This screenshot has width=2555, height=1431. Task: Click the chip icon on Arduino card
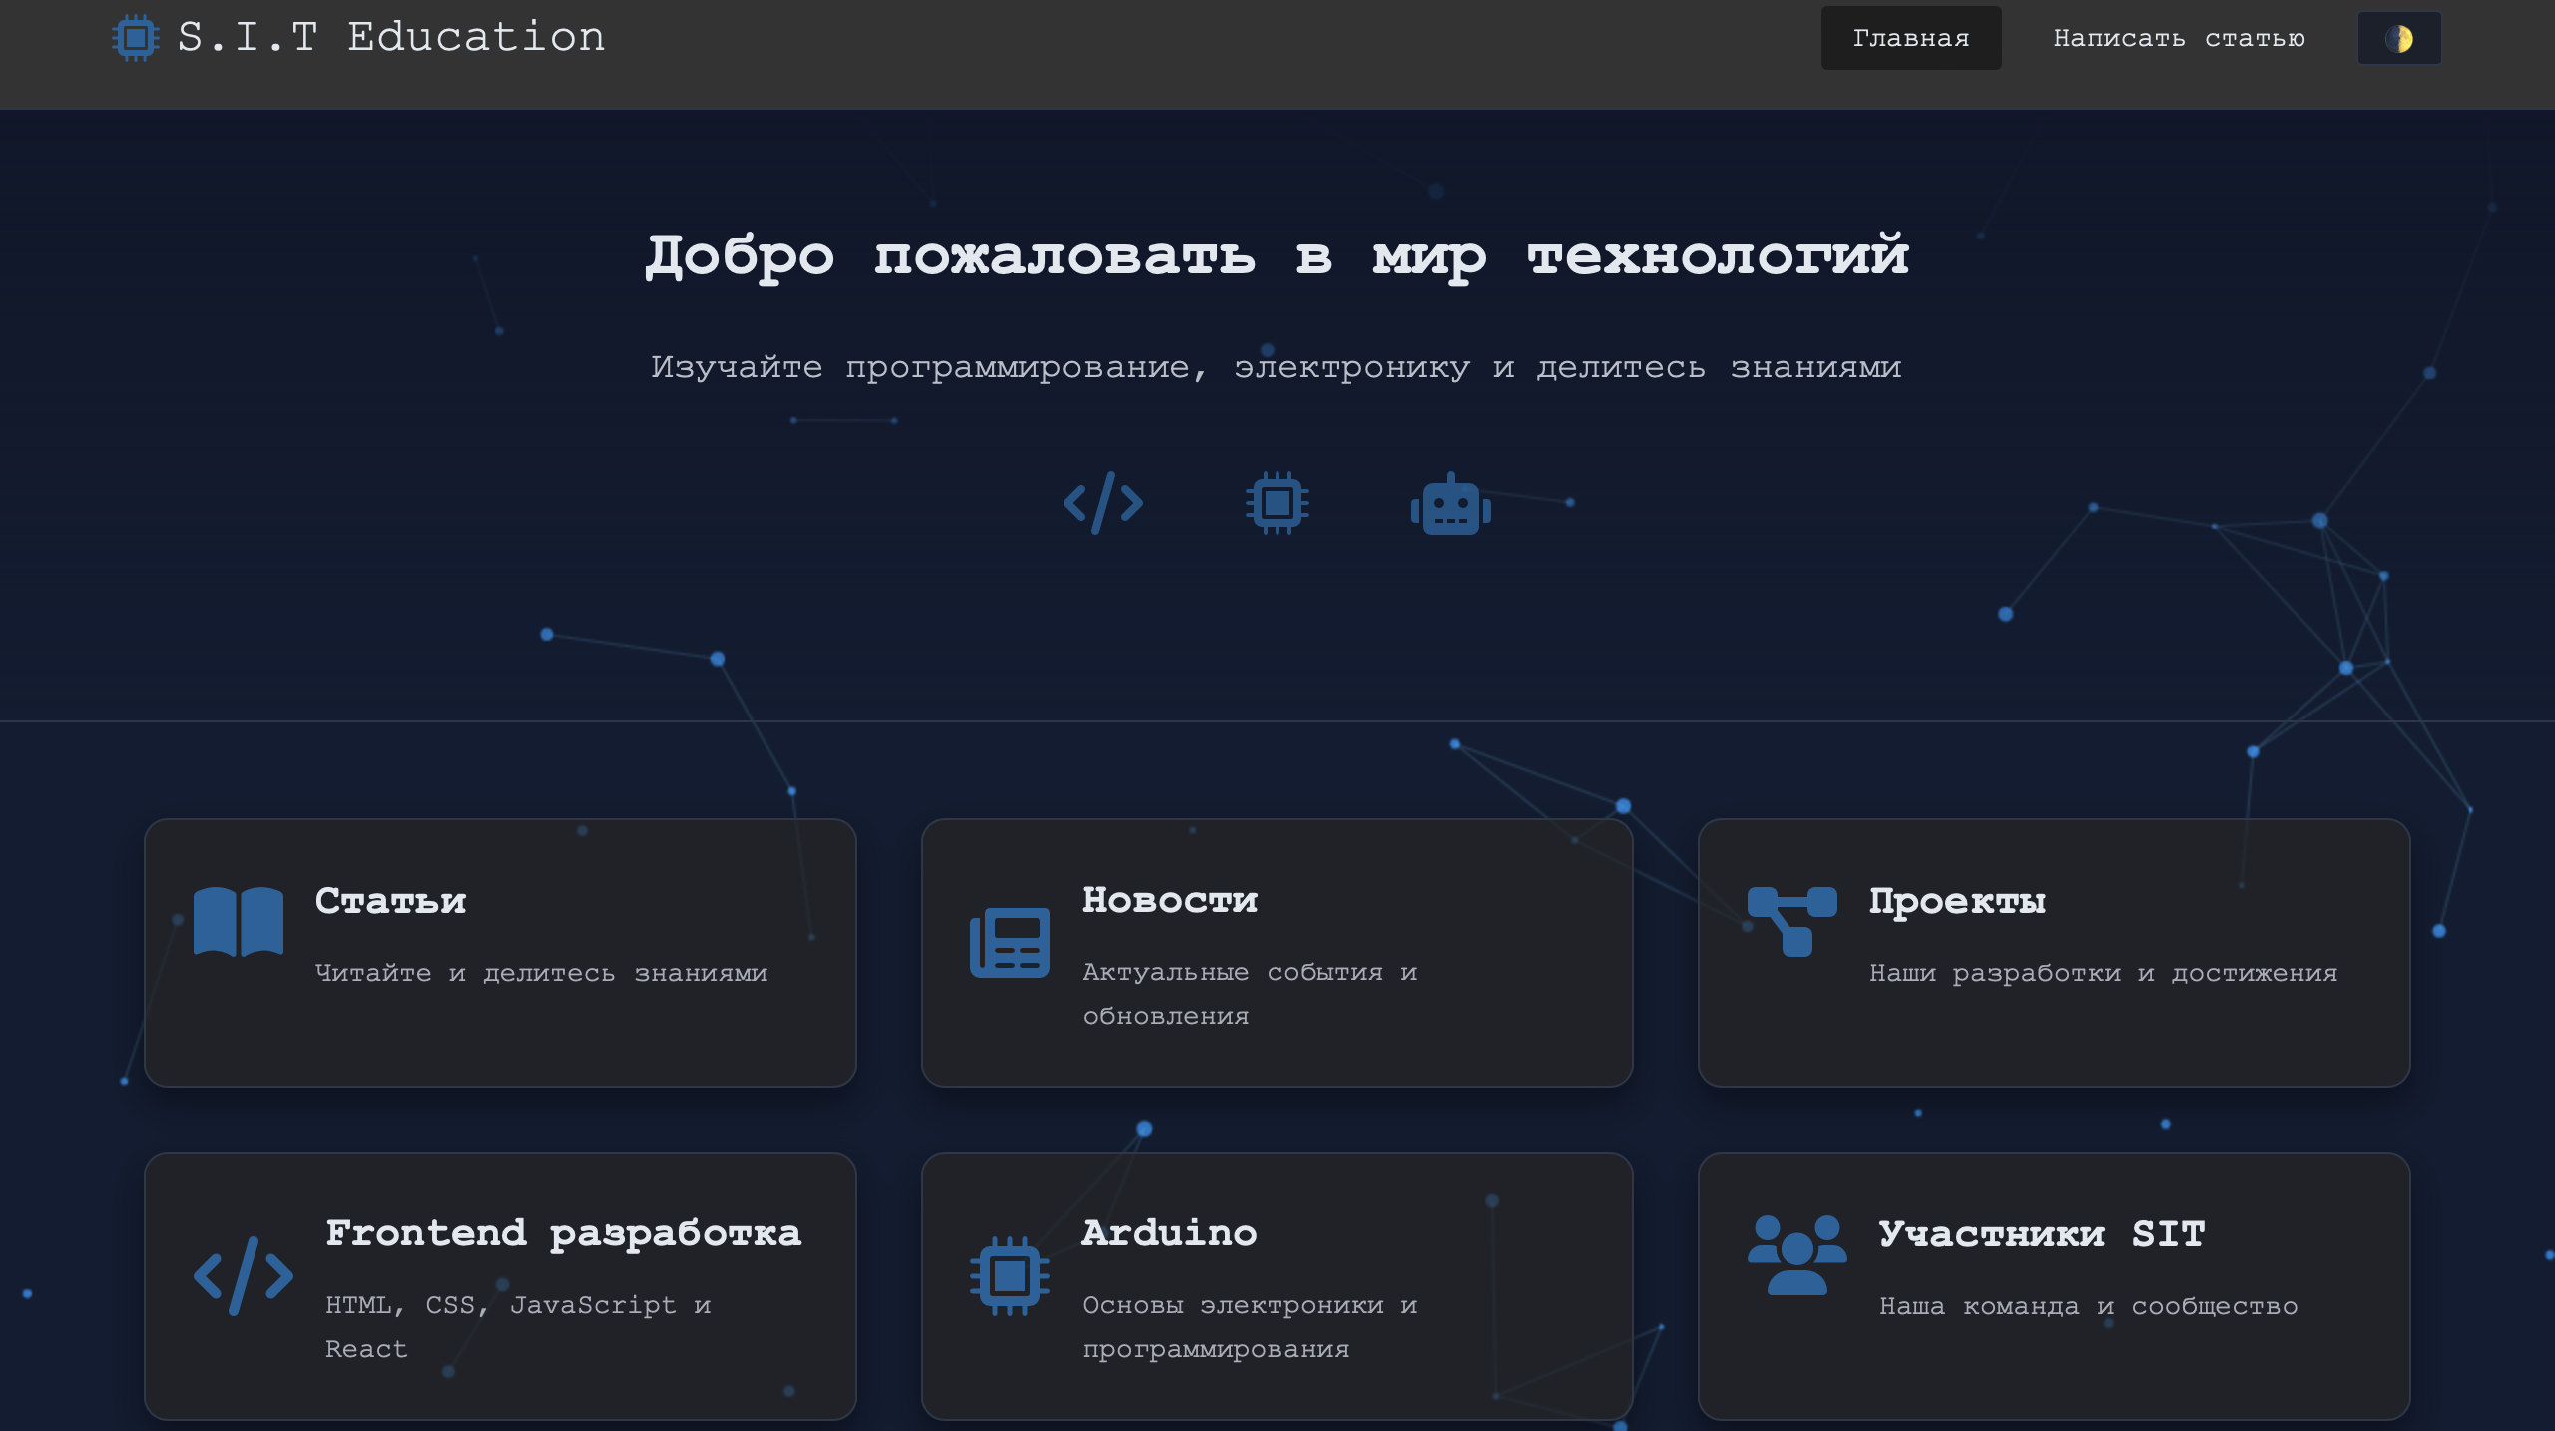coord(1009,1275)
